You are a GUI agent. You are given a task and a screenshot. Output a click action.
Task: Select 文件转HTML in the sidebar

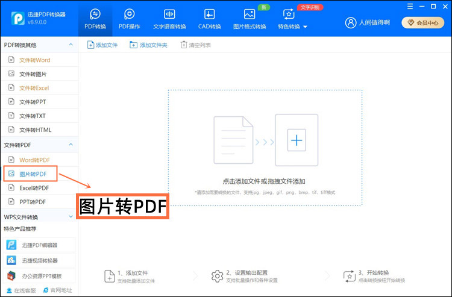coord(40,130)
